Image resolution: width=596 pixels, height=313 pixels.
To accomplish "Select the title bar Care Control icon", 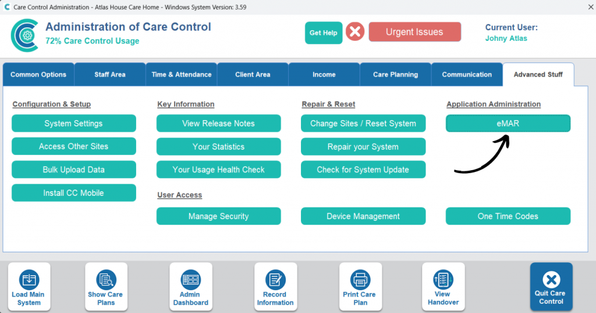I will click(7, 7).
